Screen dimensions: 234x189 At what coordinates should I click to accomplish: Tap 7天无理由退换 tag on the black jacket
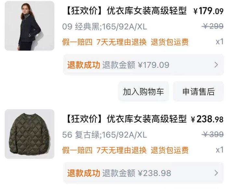click(121, 42)
